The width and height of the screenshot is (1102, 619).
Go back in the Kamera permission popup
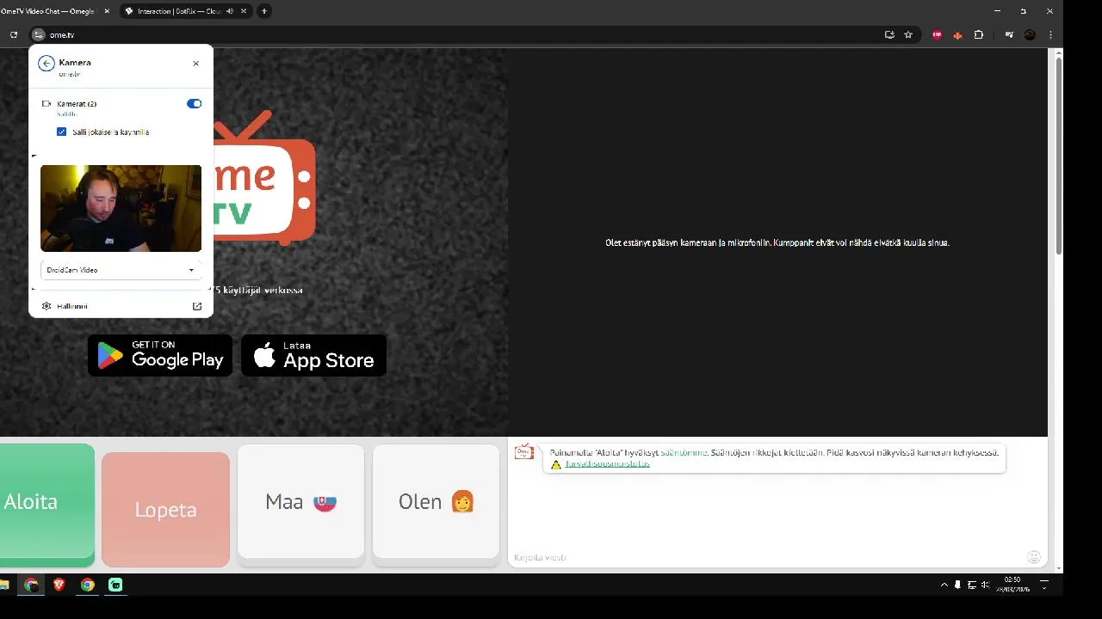tap(46, 63)
